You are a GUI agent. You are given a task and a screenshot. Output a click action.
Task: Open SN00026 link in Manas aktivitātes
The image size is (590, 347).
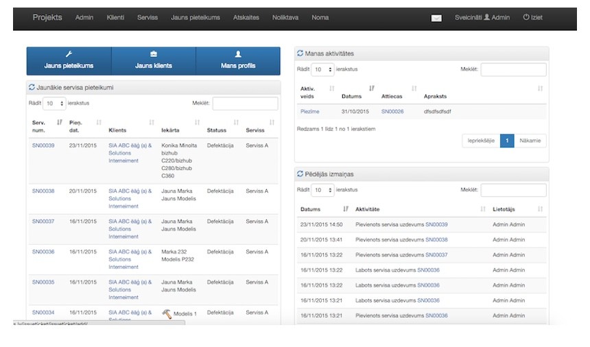(x=392, y=112)
